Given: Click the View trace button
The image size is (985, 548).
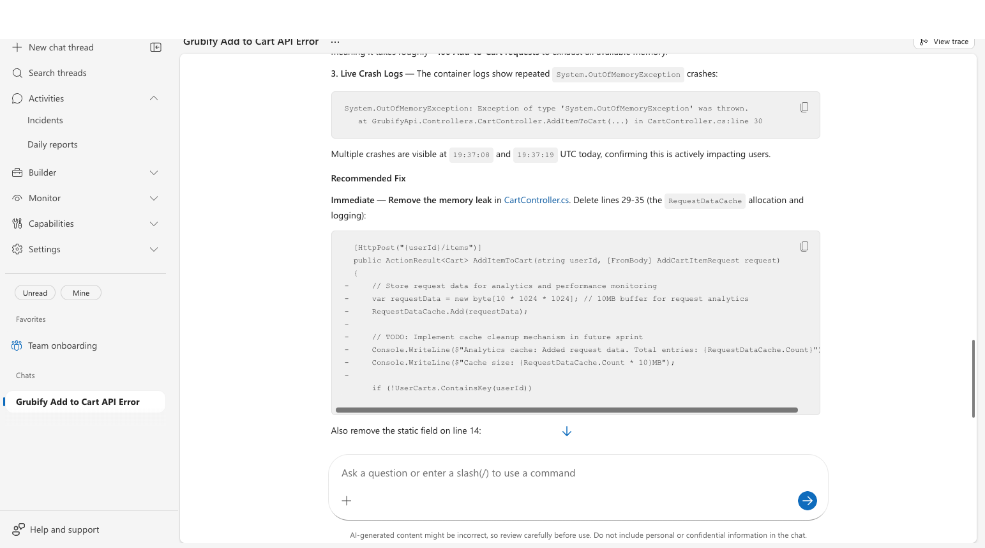Looking at the screenshot, I should coord(944,42).
